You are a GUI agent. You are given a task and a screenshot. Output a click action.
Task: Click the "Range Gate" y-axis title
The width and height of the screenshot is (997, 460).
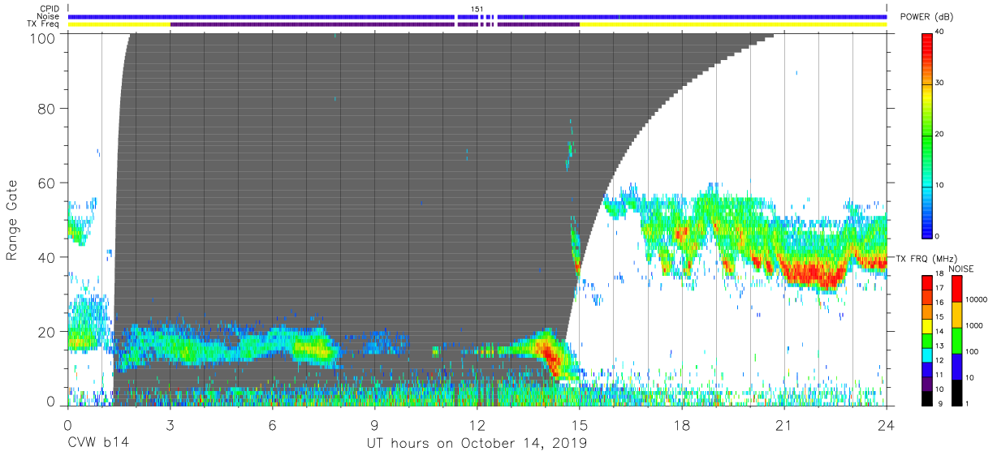12,220
